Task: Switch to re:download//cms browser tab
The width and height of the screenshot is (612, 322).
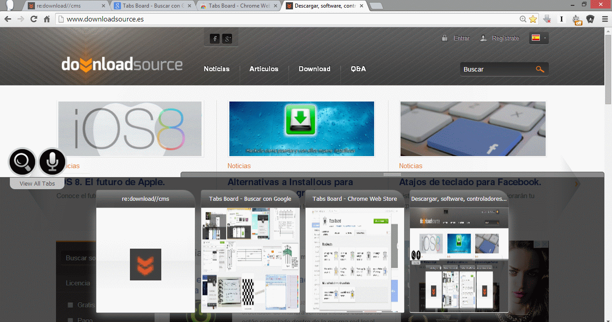Action: pos(66,6)
